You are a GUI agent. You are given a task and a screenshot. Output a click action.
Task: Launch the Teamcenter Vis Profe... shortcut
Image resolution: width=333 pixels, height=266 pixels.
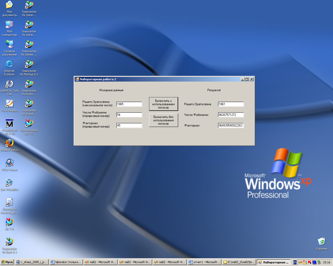(29, 87)
